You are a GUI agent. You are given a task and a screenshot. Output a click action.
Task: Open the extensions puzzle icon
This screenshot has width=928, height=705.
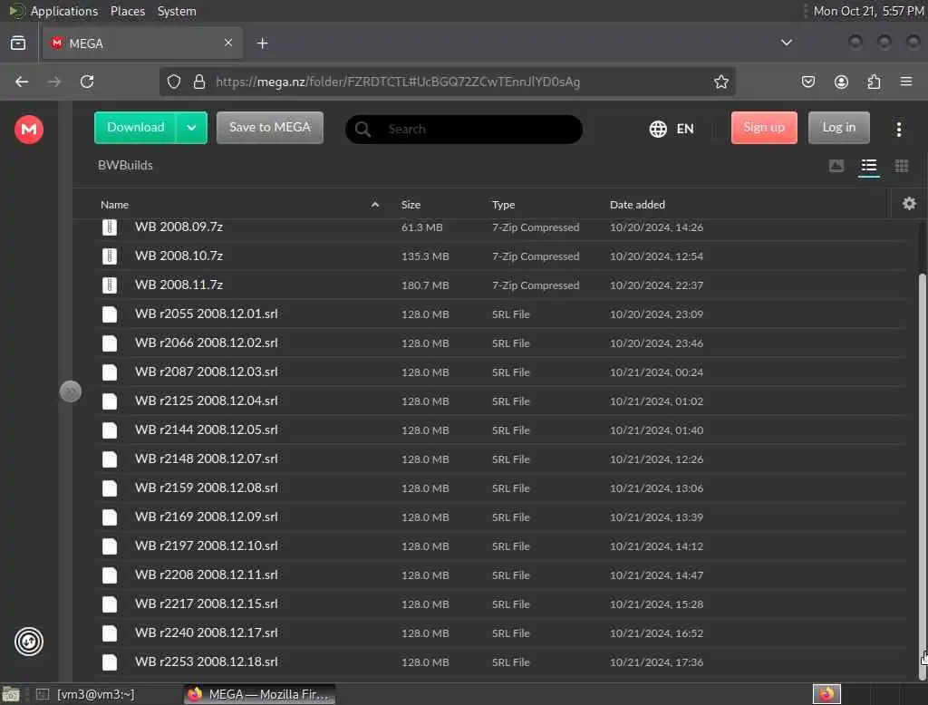pos(875,82)
